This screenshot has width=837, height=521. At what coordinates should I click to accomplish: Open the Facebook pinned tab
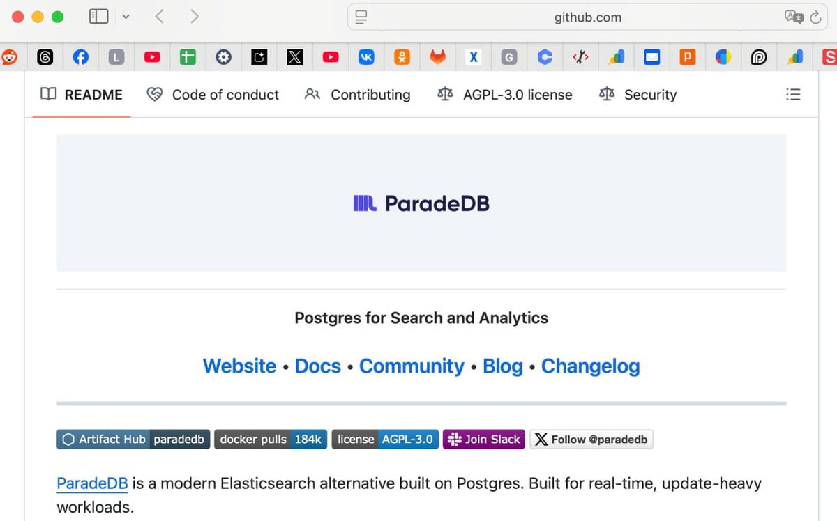click(81, 57)
